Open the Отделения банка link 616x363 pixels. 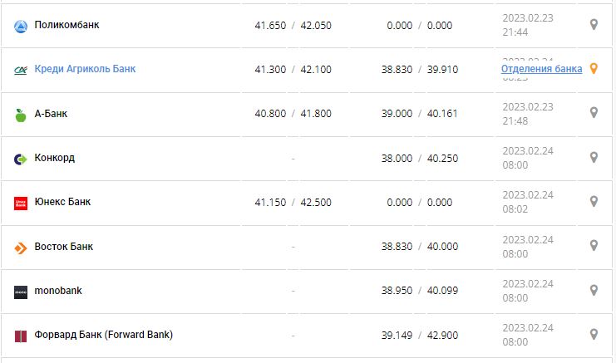pyautogui.click(x=541, y=69)
